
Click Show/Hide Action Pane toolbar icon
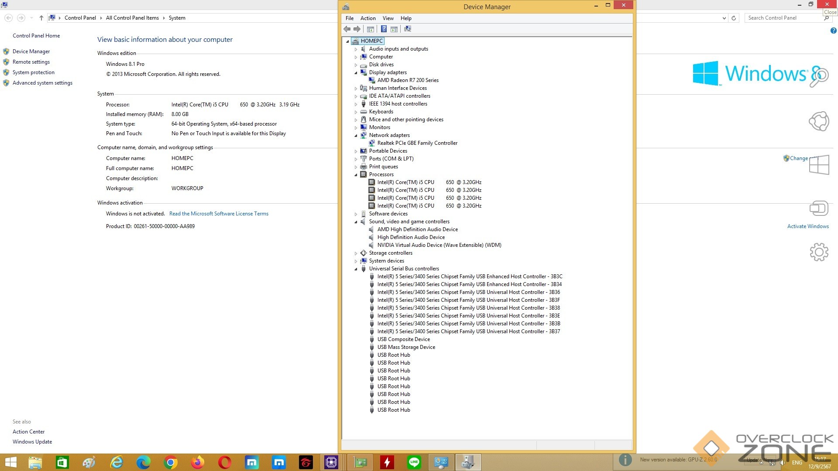(x=394, y=29)
